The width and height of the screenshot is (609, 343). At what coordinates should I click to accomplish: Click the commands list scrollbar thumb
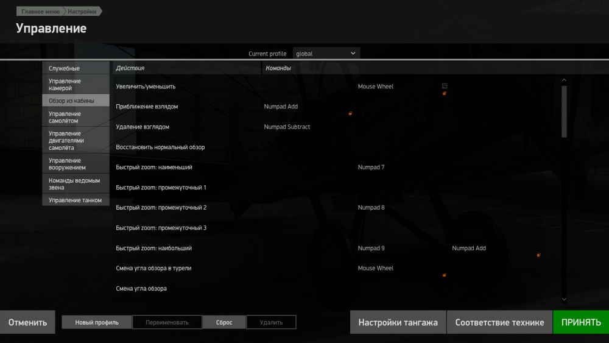[x=564, y=111]
